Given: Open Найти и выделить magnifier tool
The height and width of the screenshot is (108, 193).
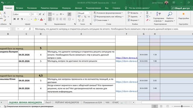Looking at the screenshot, I should (170, 14).
